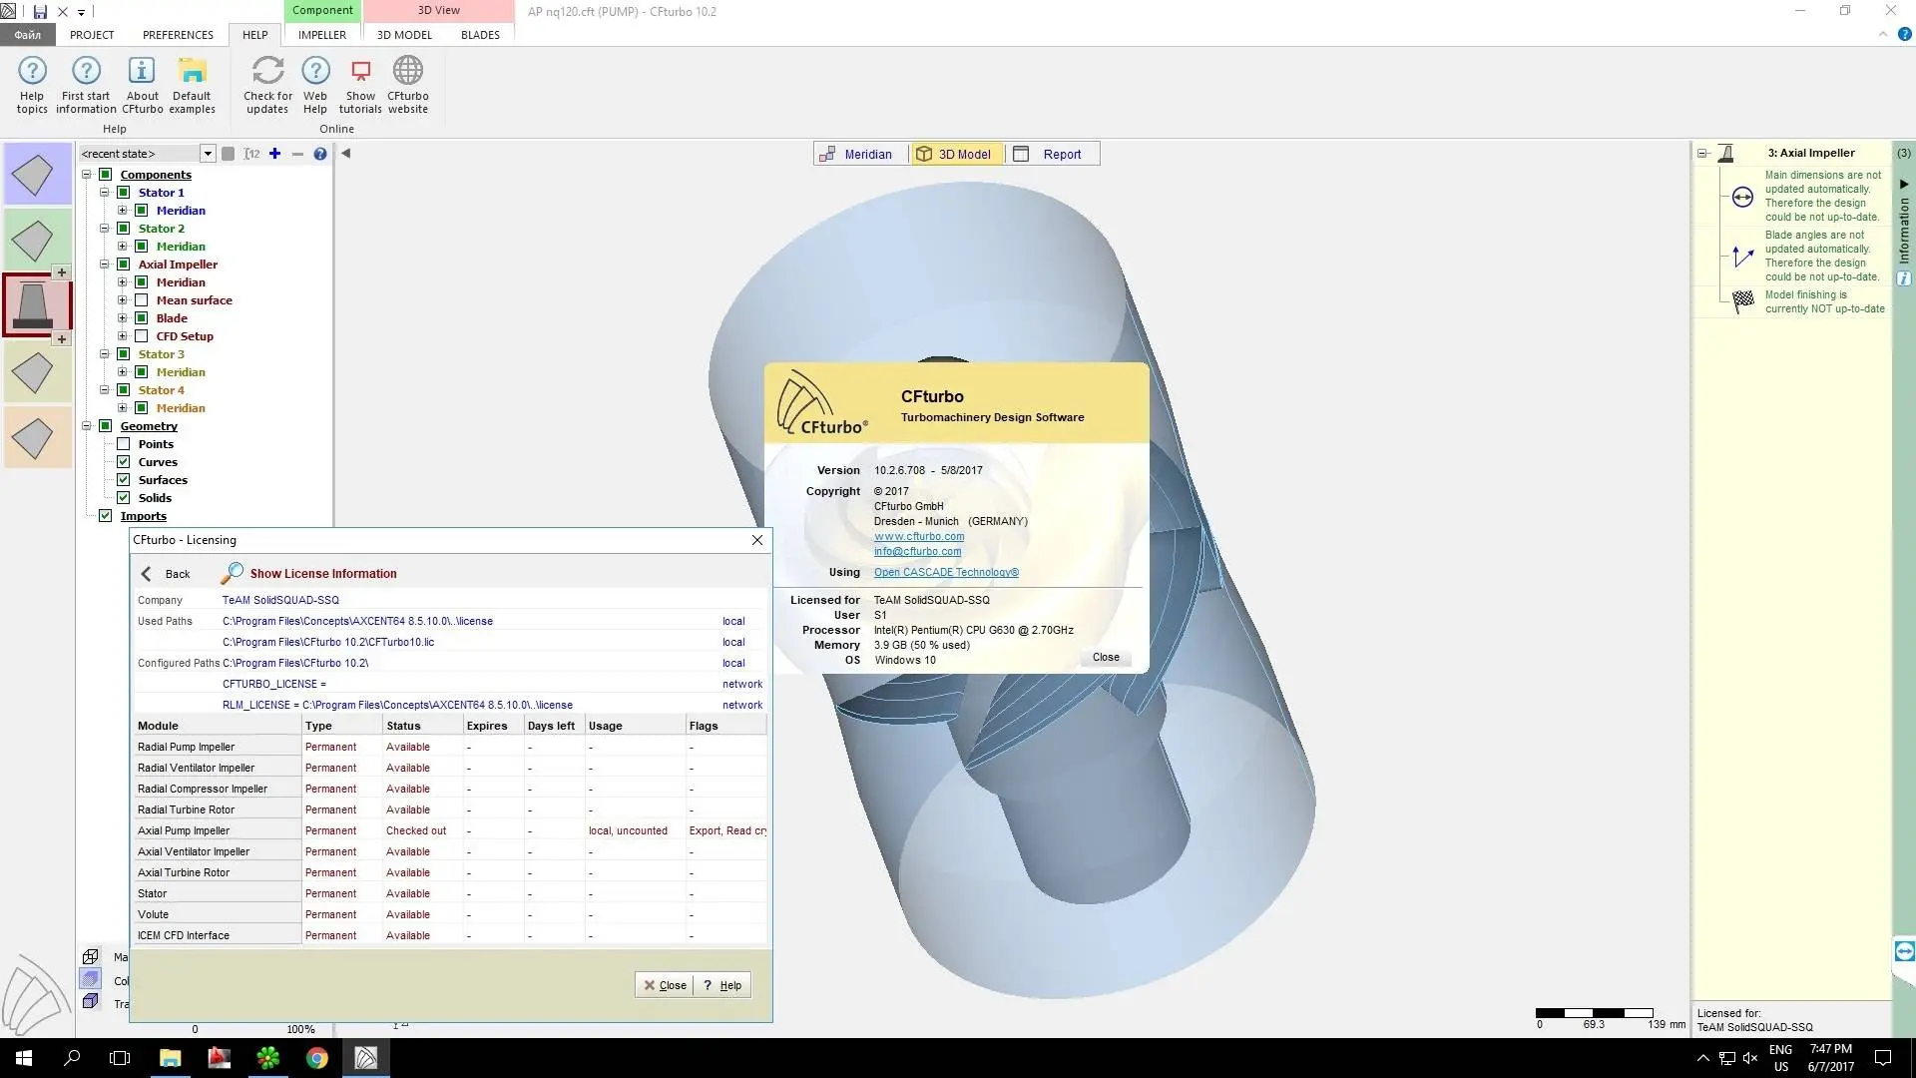Select the last stator component thumbnail in strip
This screenshot has width=1916, height=1078.
click(x=37, y=437)
